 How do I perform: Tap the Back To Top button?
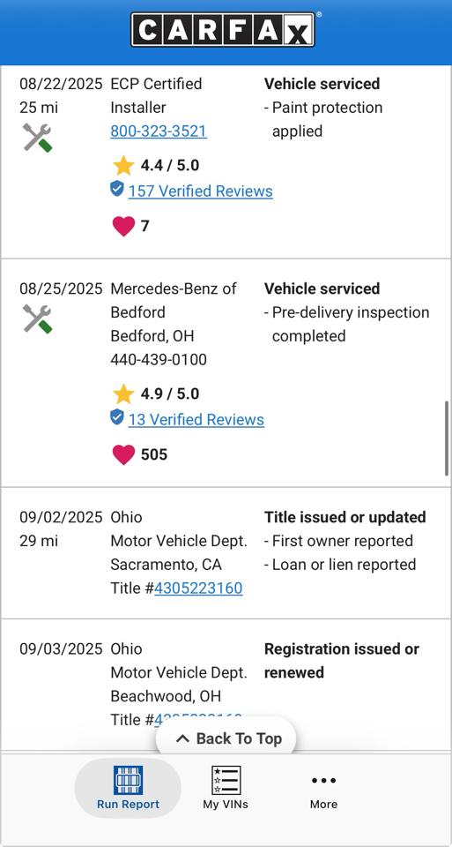(x=226, y=738)
